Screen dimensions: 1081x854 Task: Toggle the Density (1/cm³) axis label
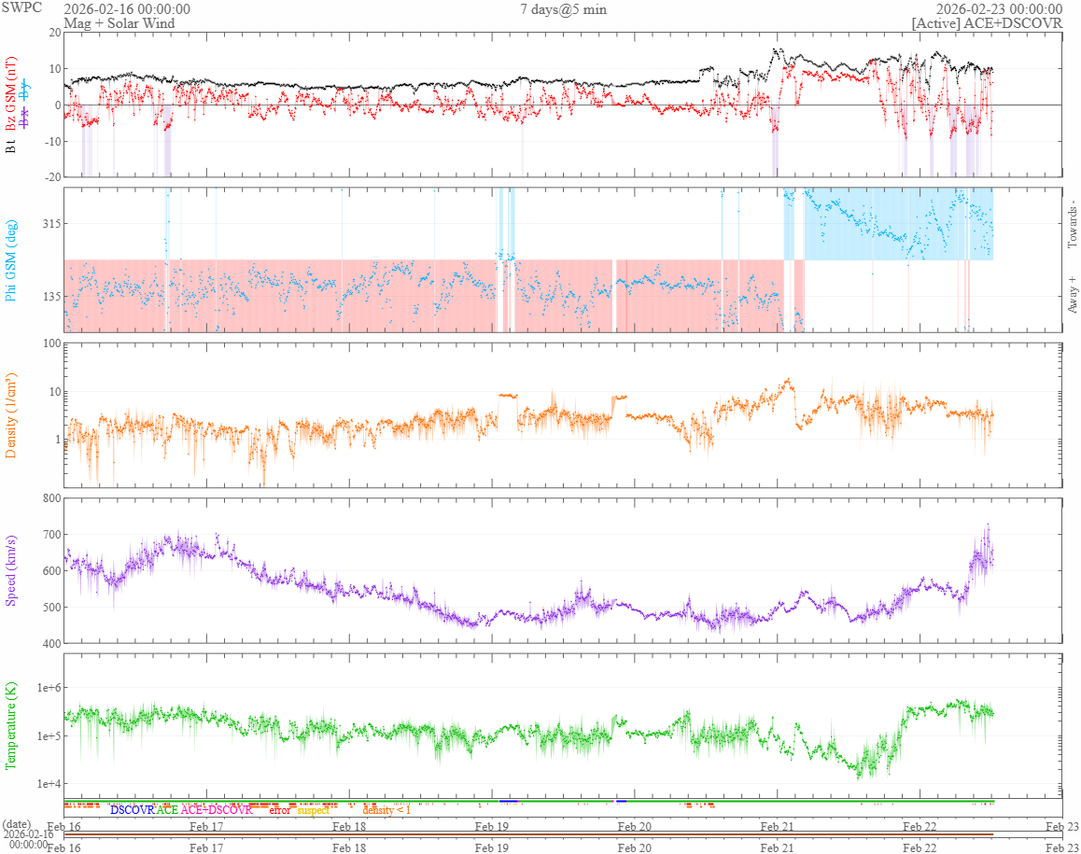coord(10,415)
